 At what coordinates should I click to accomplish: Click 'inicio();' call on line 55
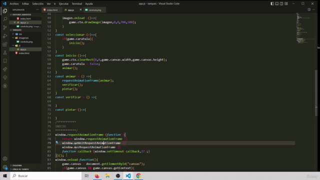click(76, 43)
